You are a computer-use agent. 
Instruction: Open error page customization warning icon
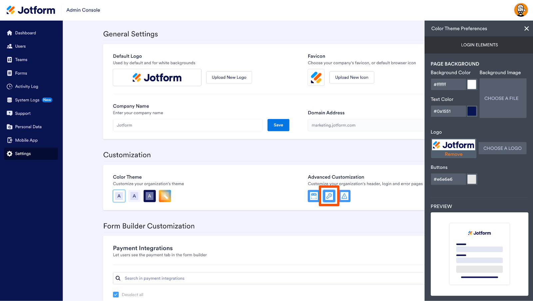pos(344,196)
